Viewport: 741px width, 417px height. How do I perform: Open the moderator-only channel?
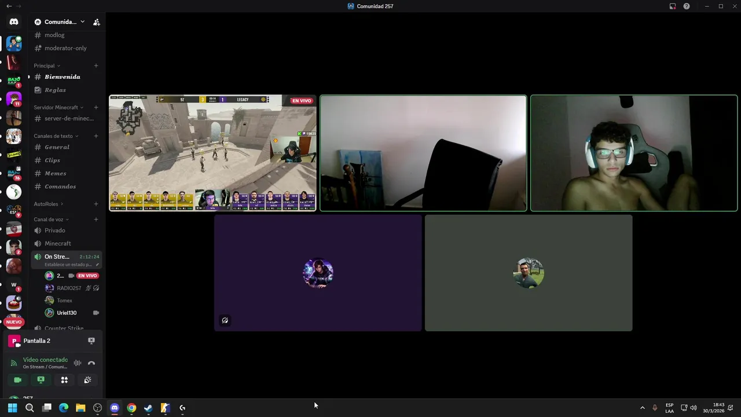tap(67, 48)
